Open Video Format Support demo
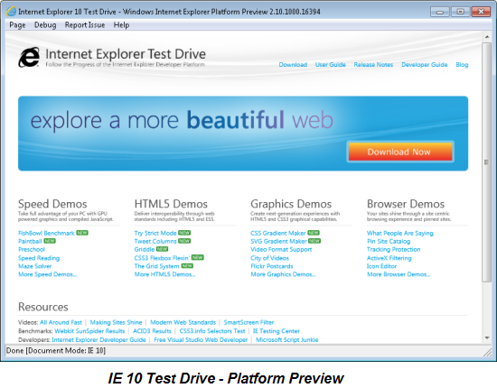The width and height of the screenshot is (497, 388). coord(281,250)
